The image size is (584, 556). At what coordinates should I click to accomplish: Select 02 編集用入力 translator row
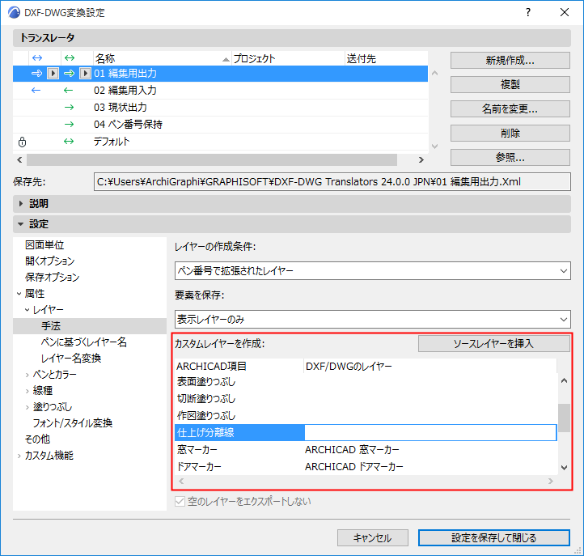pos(220,90)
